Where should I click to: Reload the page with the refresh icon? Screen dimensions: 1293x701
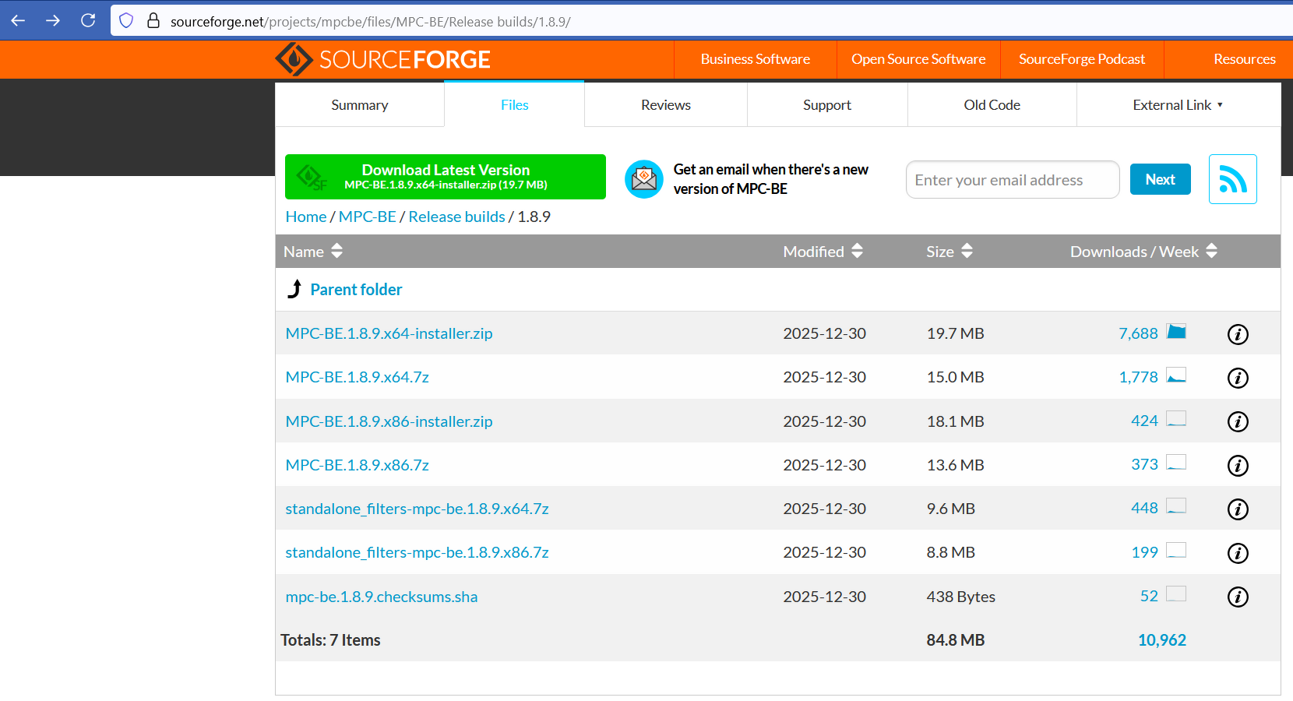[x=88, y=21]
